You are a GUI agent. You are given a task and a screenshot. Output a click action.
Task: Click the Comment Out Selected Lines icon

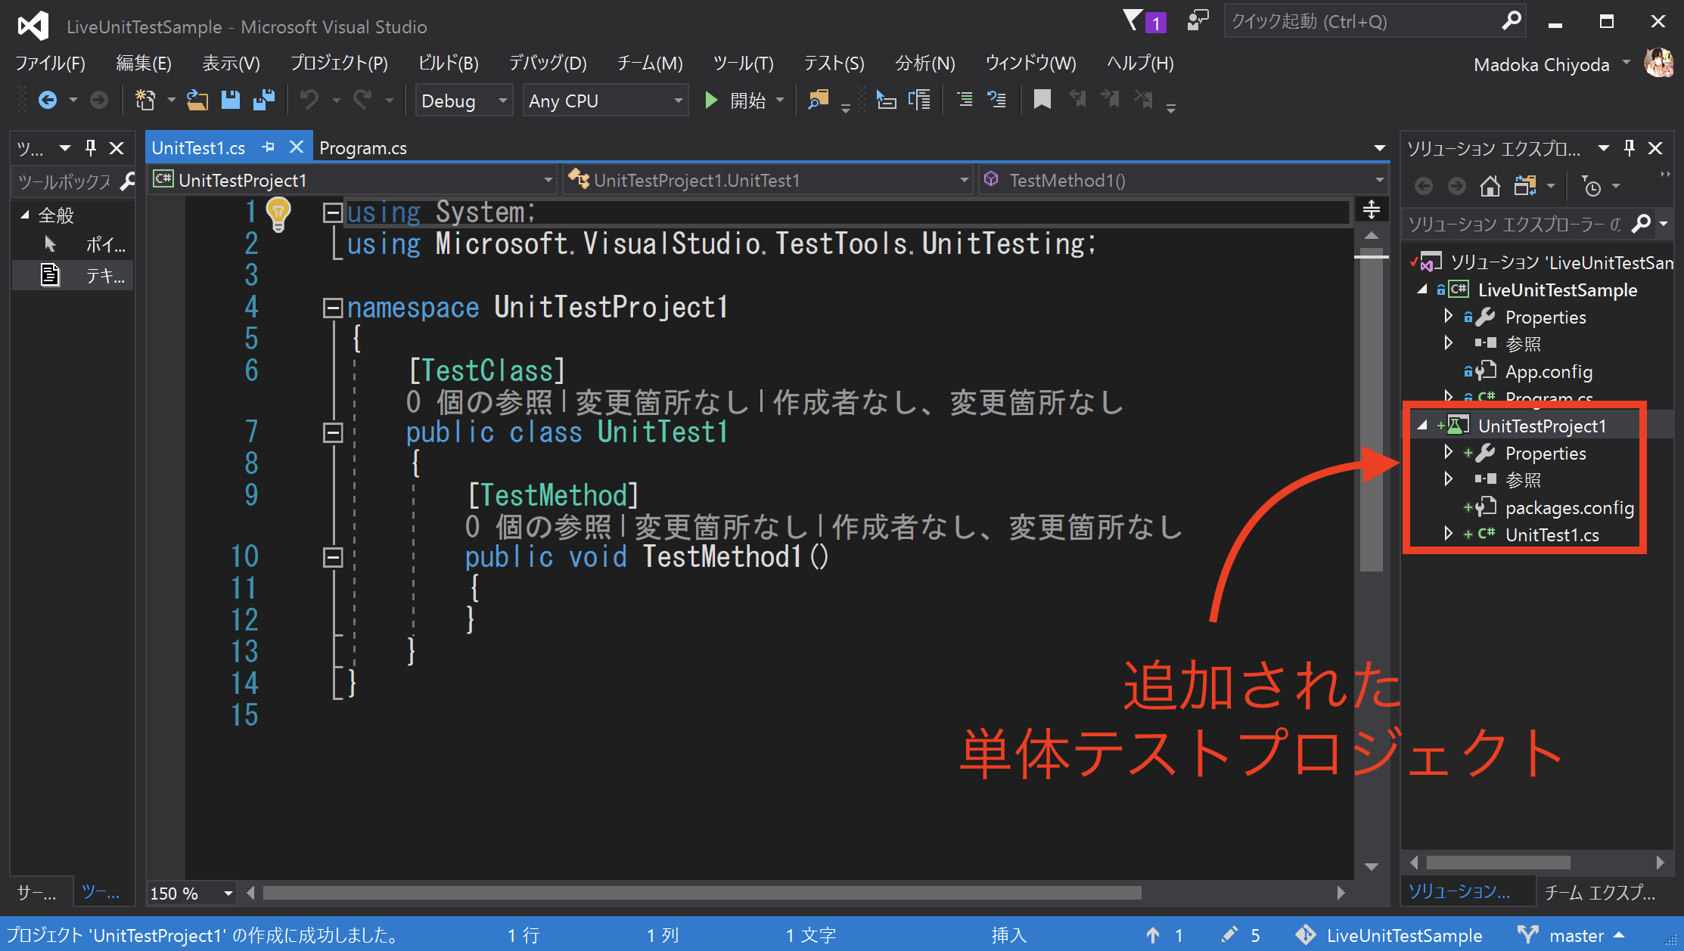[x=965, y=100]
